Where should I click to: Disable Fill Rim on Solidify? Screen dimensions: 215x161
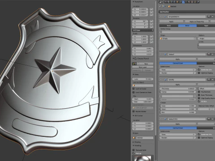(x=199, y=102)
